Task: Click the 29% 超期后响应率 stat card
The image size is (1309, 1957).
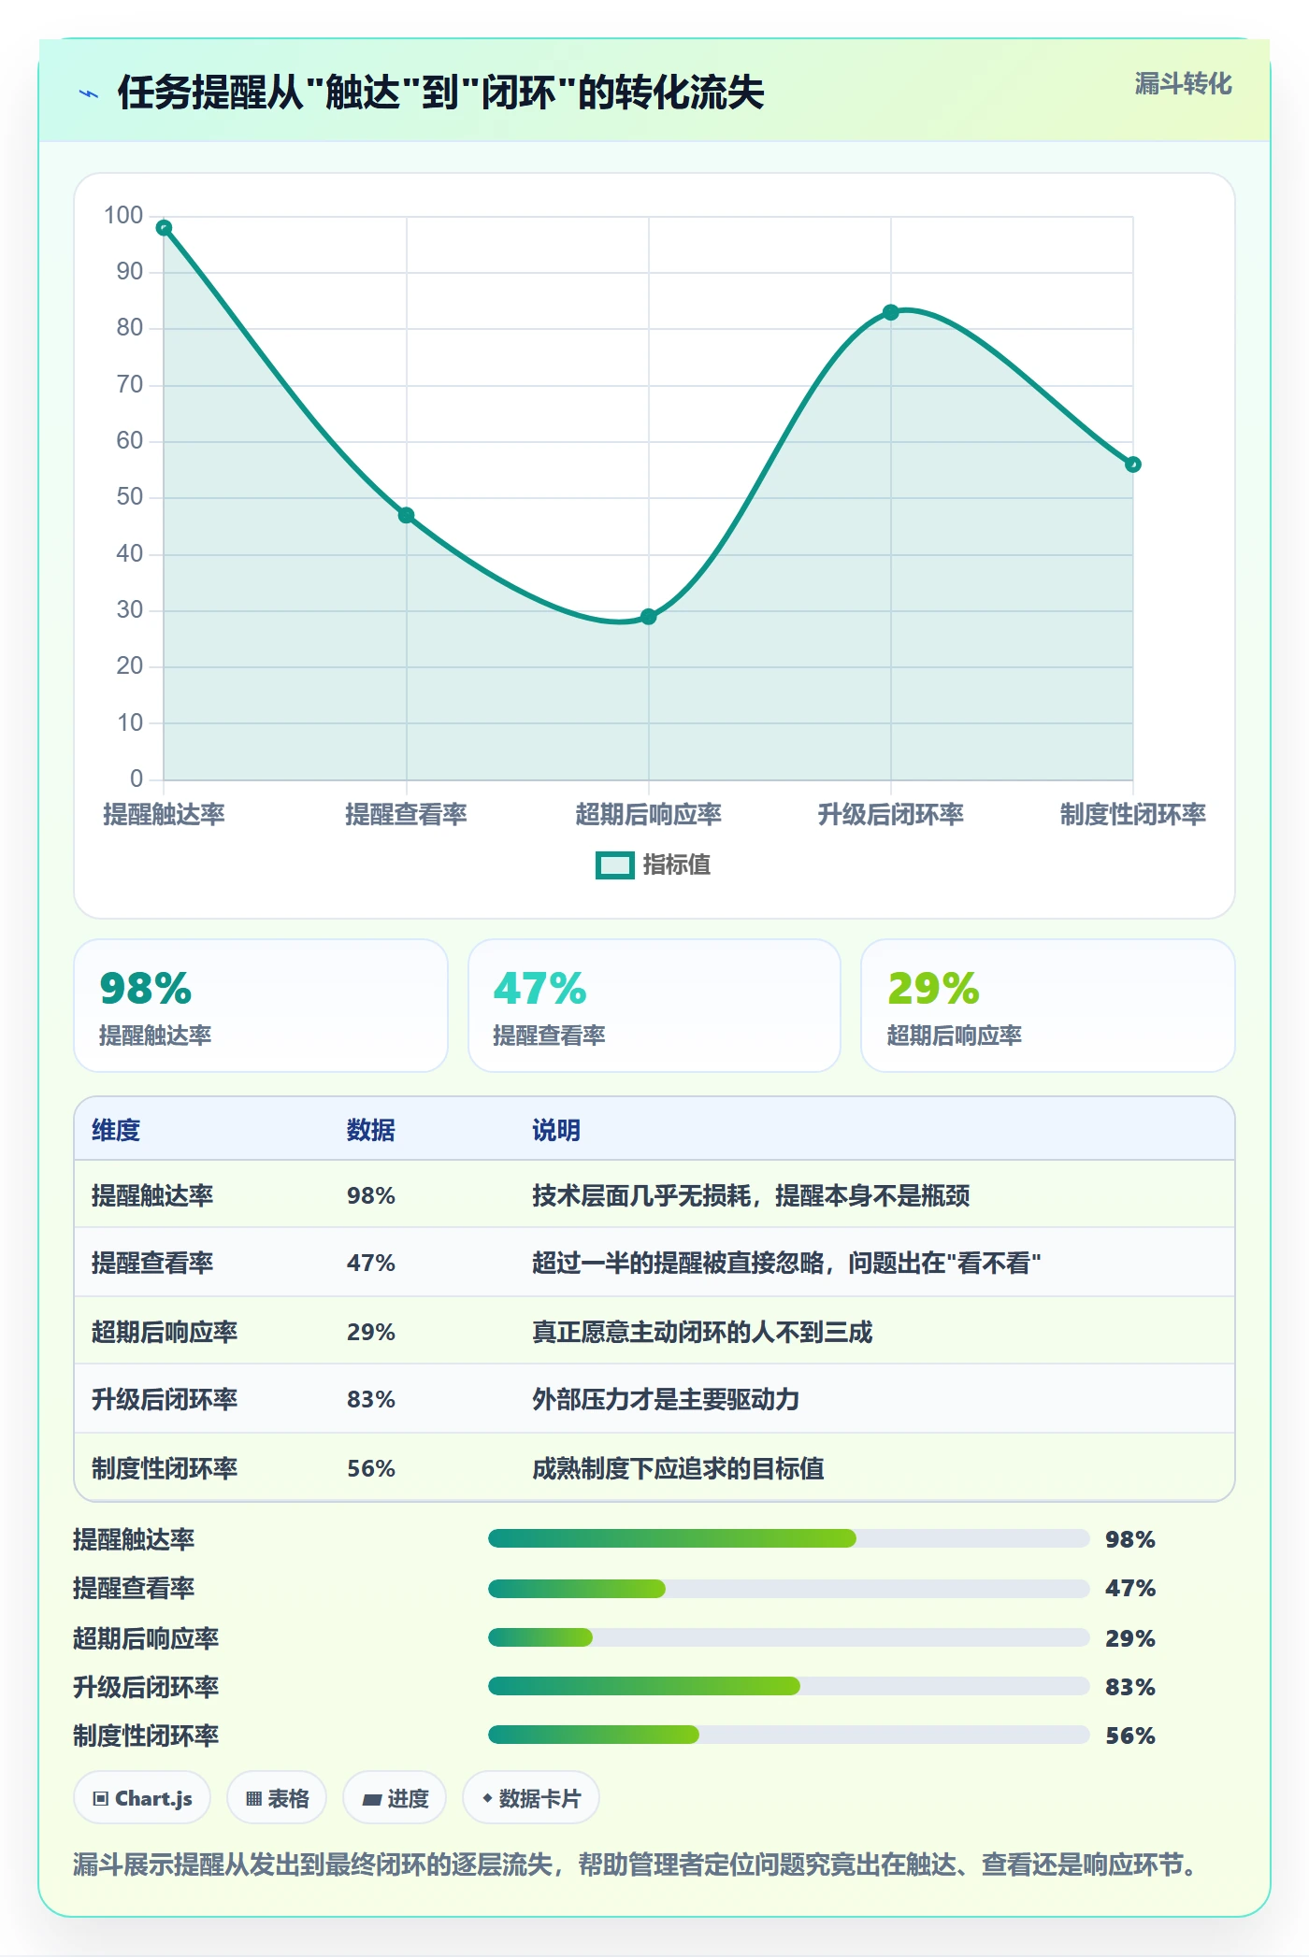Action: click(x=1048, y=1006)
